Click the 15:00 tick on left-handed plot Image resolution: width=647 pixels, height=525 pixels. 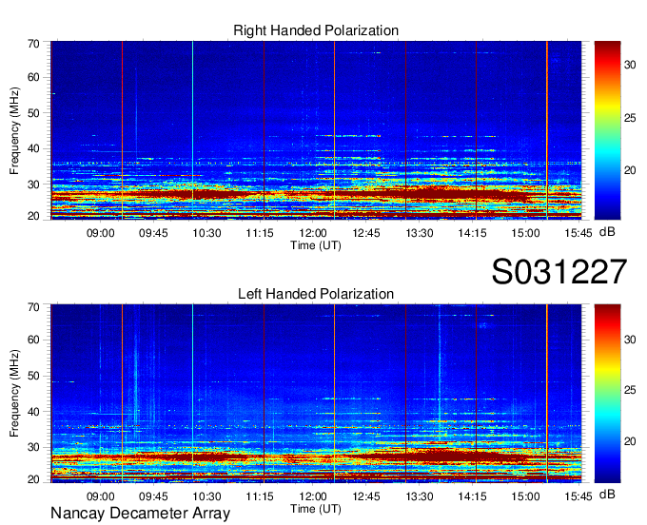click(525, 496)
